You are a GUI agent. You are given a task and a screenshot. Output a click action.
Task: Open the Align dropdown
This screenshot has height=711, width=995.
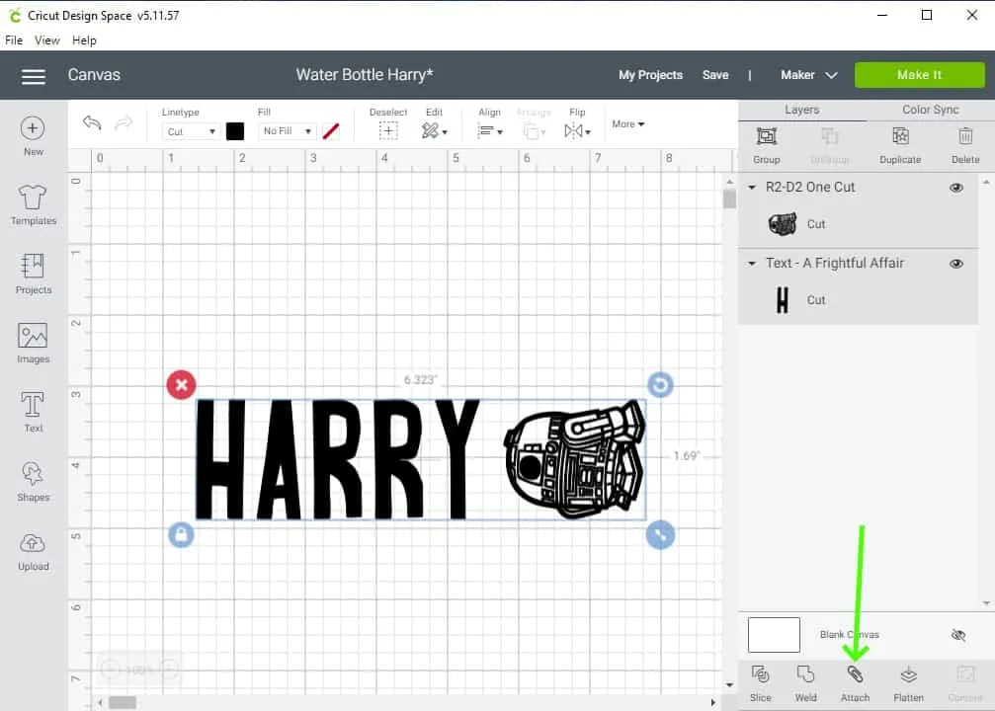[490, 131]
